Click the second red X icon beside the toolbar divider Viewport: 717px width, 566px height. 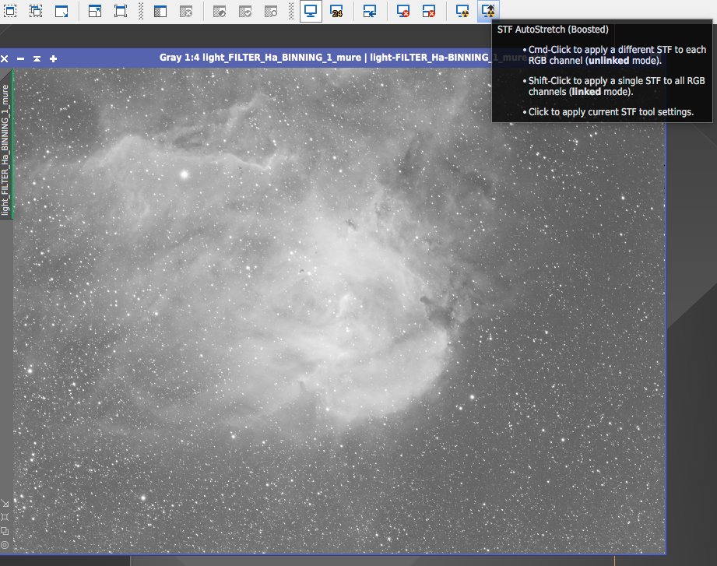coord(428,11)
